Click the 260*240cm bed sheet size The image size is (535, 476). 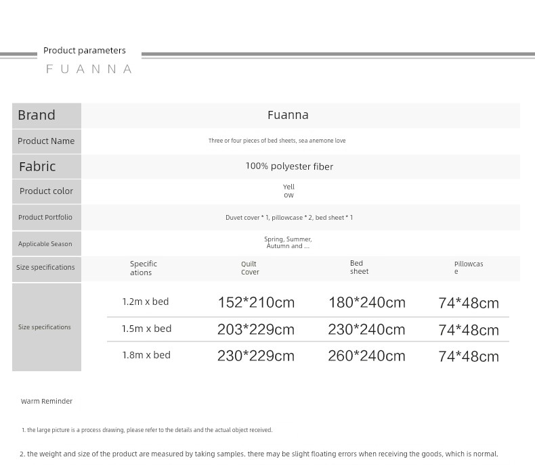coord(366,356)
